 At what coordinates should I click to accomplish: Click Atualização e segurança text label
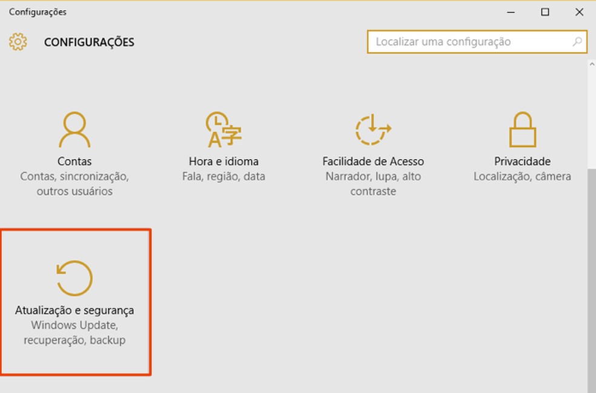click(x=74, y=309)
